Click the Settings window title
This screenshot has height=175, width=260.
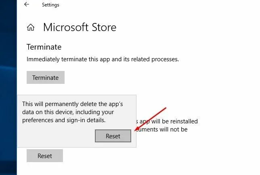coord(50,5)
